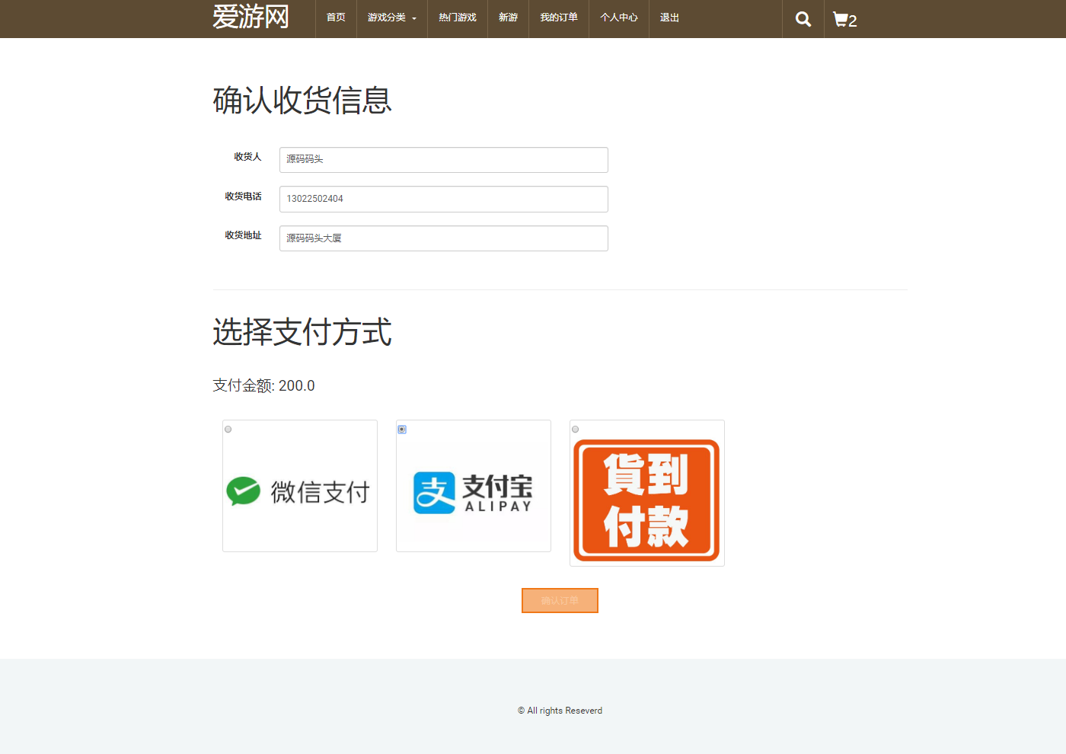Open the 游戏分类 chevron arrow
1066x754 pixels.
415,19
